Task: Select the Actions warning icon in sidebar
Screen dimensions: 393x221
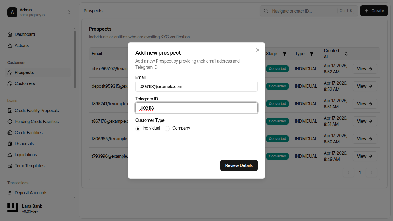Action: point(10,45)
